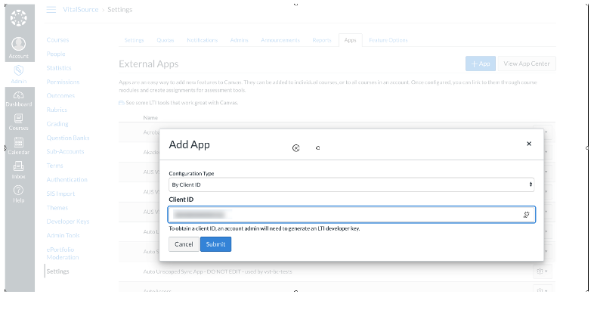Focus the Client ID input field
594x310 pixels.
(x=351, y=215)
